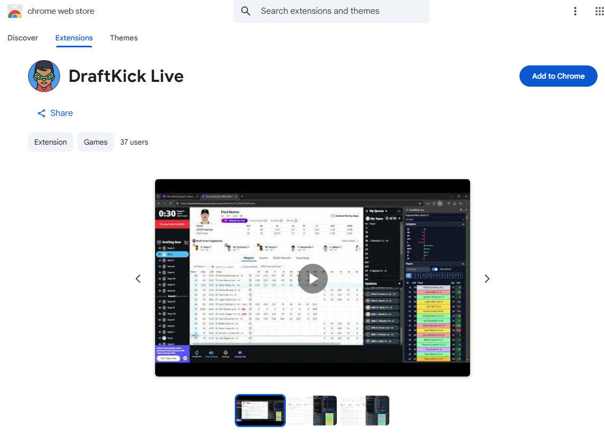Focus the Search extensions and themes field

point(331,11)
